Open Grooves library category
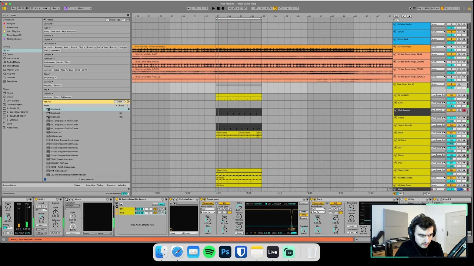Screen dimensions: 474x266 tap(11, 78)
